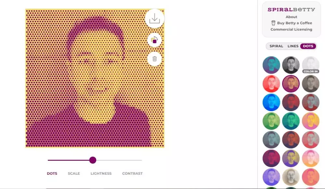
Task: Open the DOTS slider tab
Action: [52, 173]
